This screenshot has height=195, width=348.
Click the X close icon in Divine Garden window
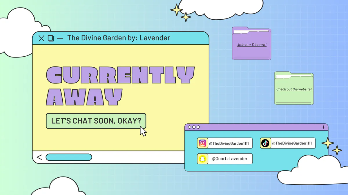click(x=41, y=38)
